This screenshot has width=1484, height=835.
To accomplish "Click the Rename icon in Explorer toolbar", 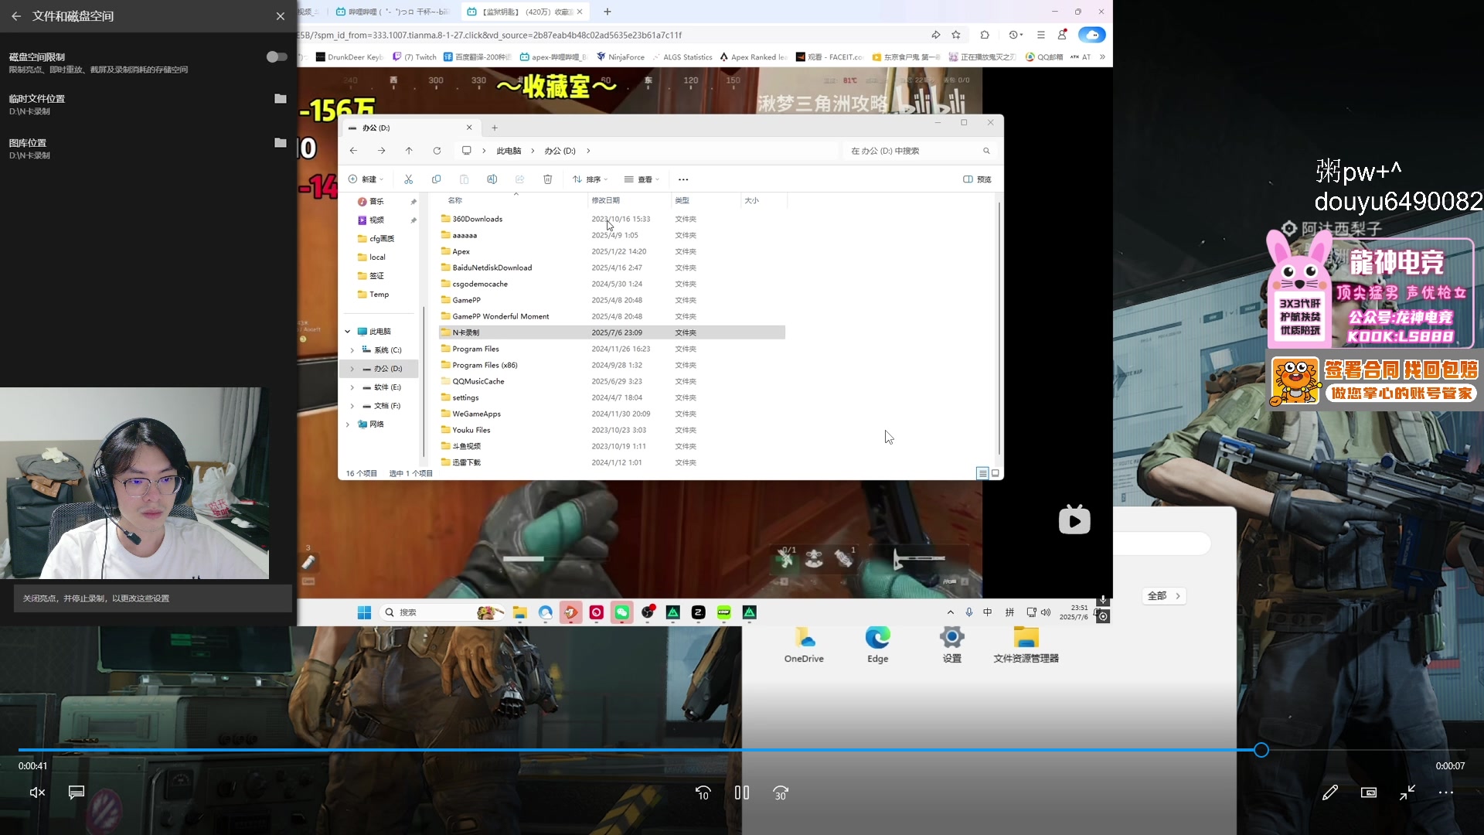I will (492, 179).
